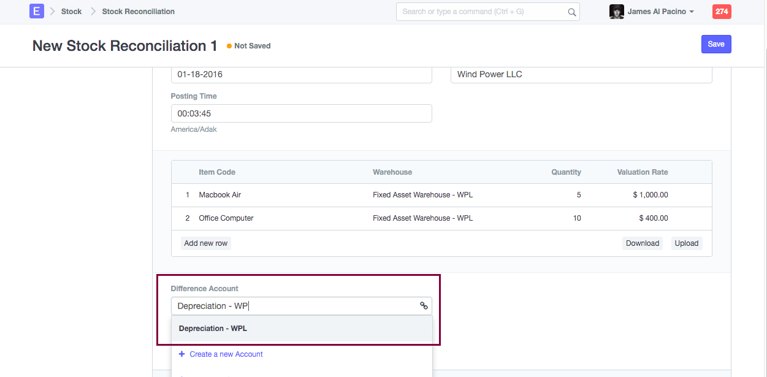Image resolution: width=767 pixels, height=377 pixels.
Task: Click Create a new Account link
Action: 226,354
